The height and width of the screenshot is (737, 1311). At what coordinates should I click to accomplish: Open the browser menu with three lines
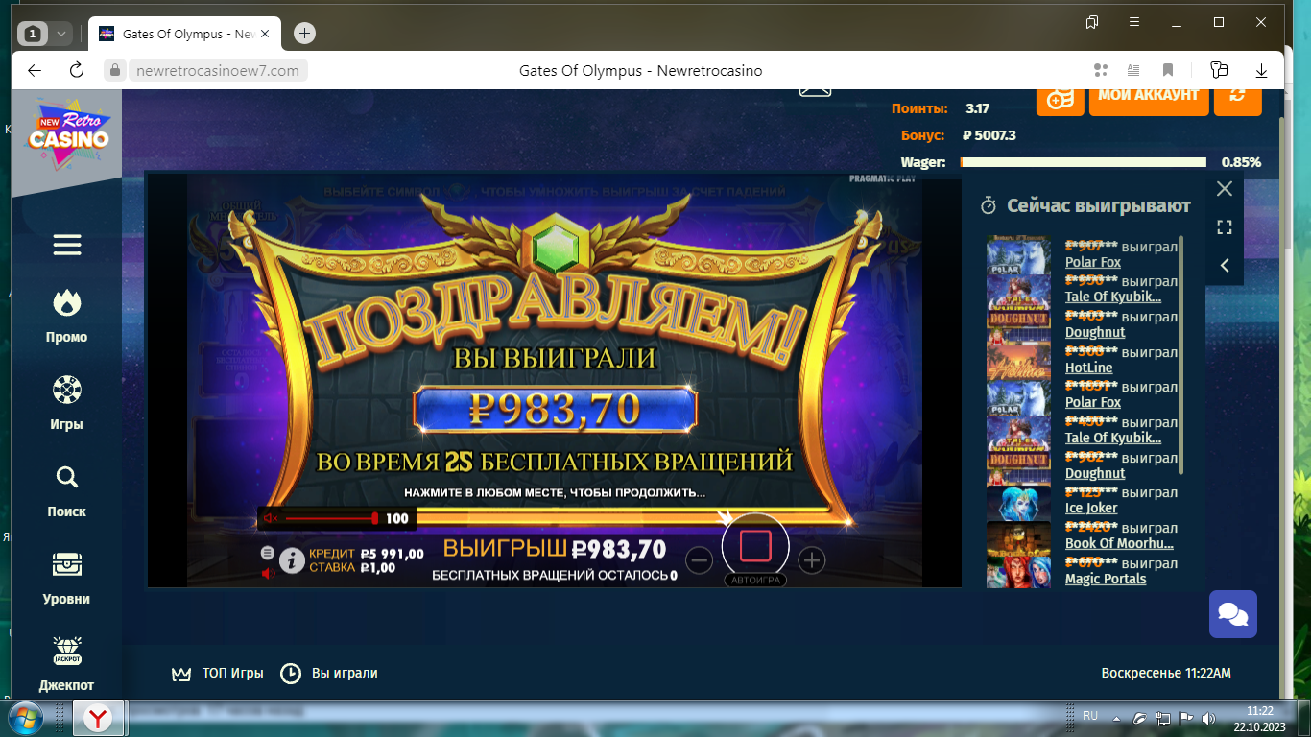1134,22
